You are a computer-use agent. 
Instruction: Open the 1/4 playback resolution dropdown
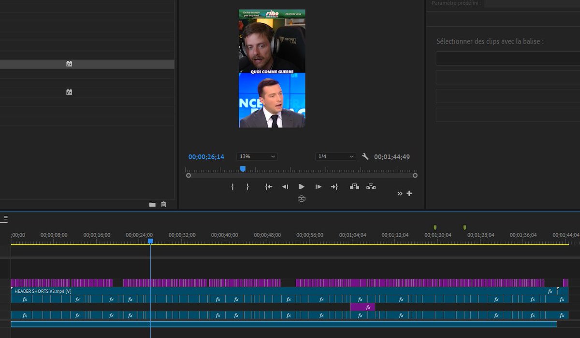[335, 156]
